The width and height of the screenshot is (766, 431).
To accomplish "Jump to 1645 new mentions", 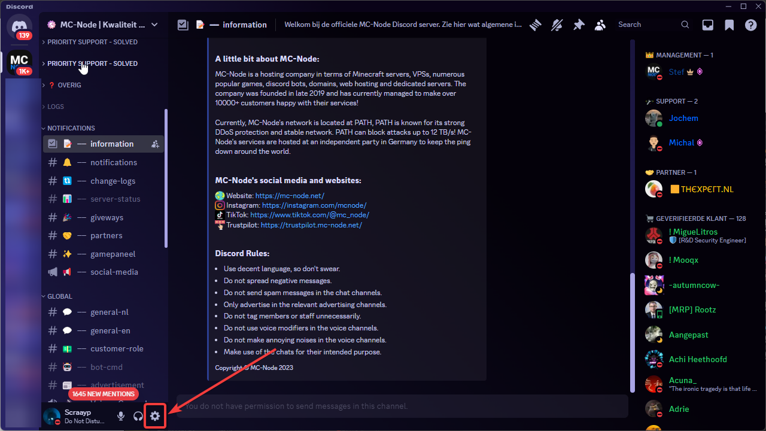I will [x=104, y=394].
